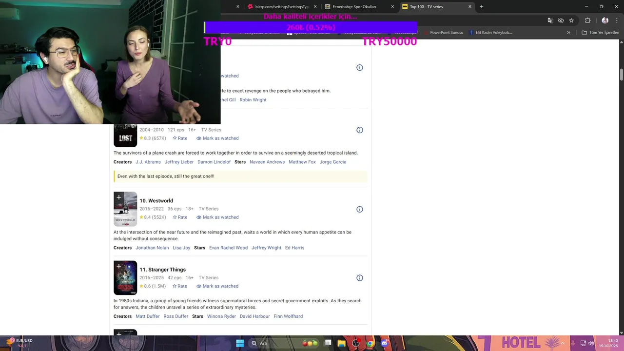Open File Explorer from the taskbar

(x=342, y=343)
